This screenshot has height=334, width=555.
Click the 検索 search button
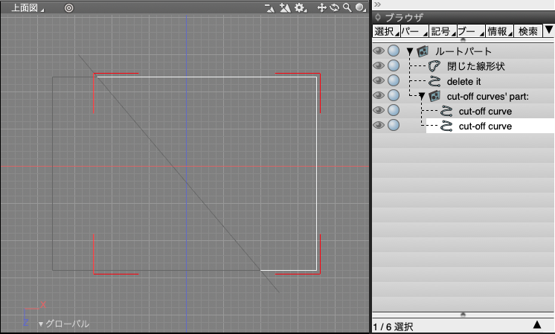pos(527,31)
